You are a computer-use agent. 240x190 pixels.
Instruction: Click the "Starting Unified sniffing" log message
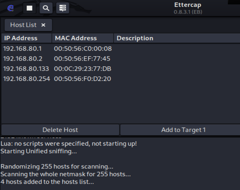pyautogui.click(x=39, y=151)
